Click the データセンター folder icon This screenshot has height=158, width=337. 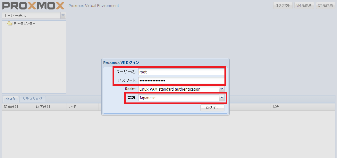click(x=10, y=24)
